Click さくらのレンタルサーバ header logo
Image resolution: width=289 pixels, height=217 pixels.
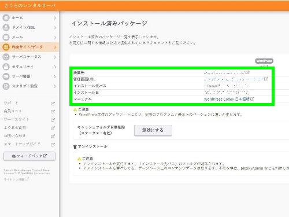[30, 6]
